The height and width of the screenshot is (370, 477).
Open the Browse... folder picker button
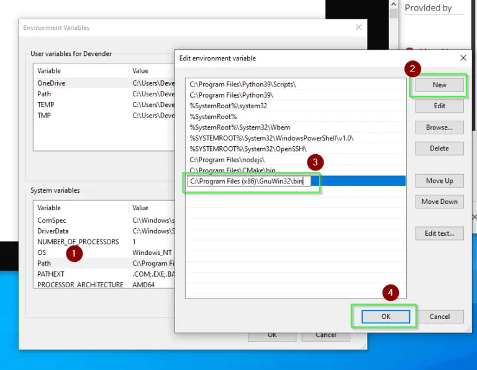[439, 127]
